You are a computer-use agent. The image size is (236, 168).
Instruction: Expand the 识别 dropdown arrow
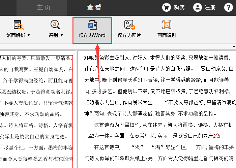(x=62, y=35)
